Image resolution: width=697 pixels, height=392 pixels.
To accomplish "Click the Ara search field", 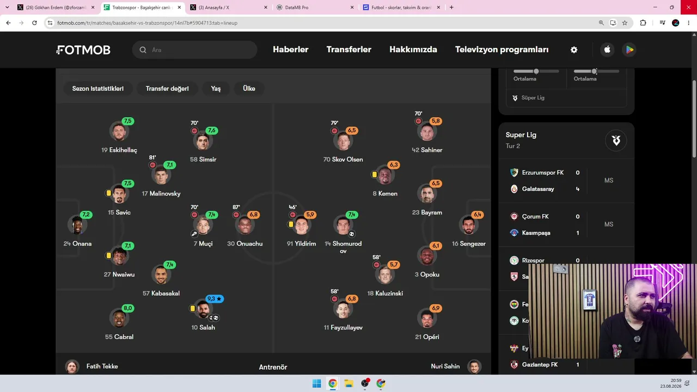I will (x=194, y=50).
